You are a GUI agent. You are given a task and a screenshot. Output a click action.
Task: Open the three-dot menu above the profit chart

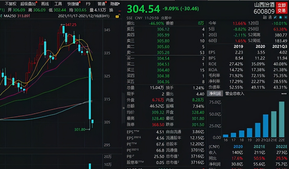click(284, 94)
